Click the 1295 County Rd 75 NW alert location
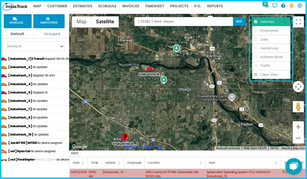This screenshot has height=179, width=307. pos(172,174)
